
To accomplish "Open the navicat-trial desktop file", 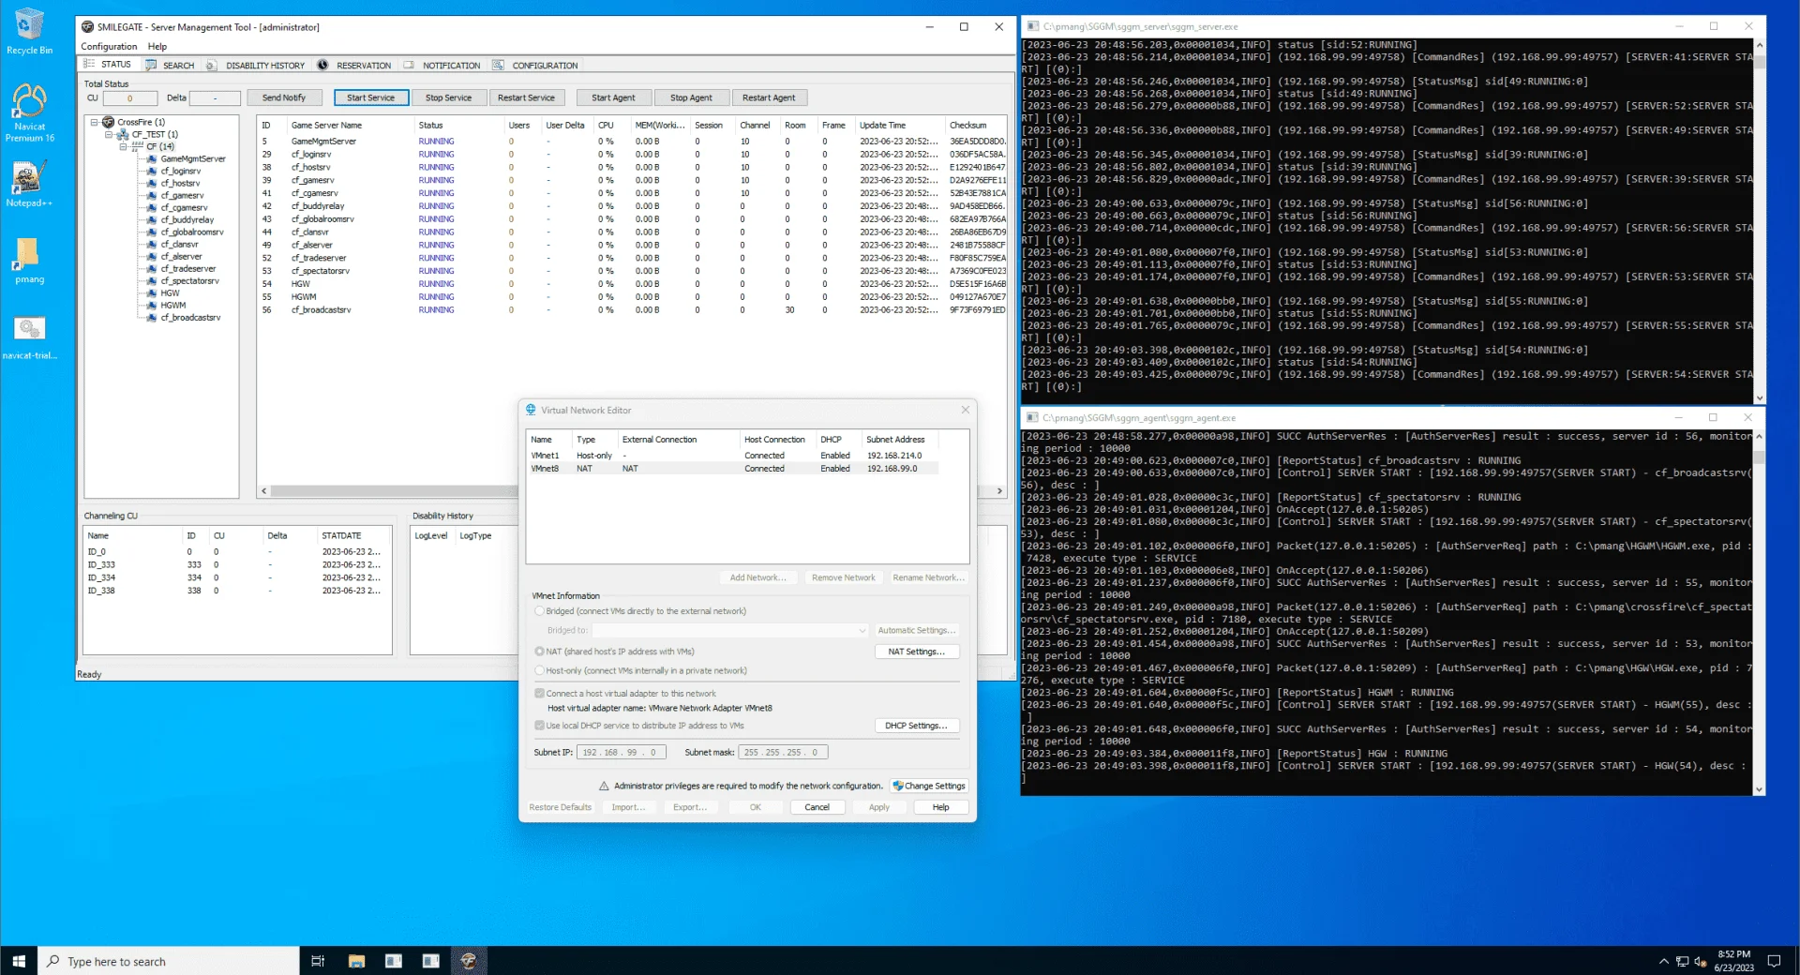I will [x=29, y=337].
